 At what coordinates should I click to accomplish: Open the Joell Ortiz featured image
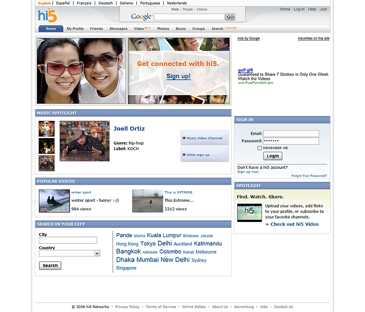click(85, 141)
